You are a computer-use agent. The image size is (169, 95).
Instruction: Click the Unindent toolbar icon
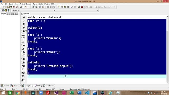coord(50,7)
